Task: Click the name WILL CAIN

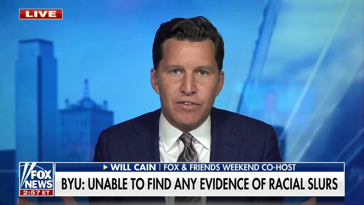Action: (133, 168)
